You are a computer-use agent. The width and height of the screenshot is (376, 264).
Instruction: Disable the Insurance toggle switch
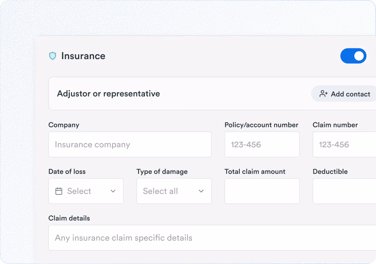coord(353,56)
